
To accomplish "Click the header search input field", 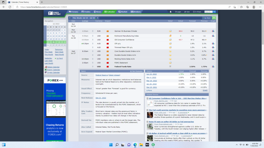I will tap(209, 12).
